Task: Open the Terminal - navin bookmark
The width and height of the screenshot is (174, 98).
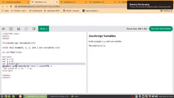Action: [19, 11]
